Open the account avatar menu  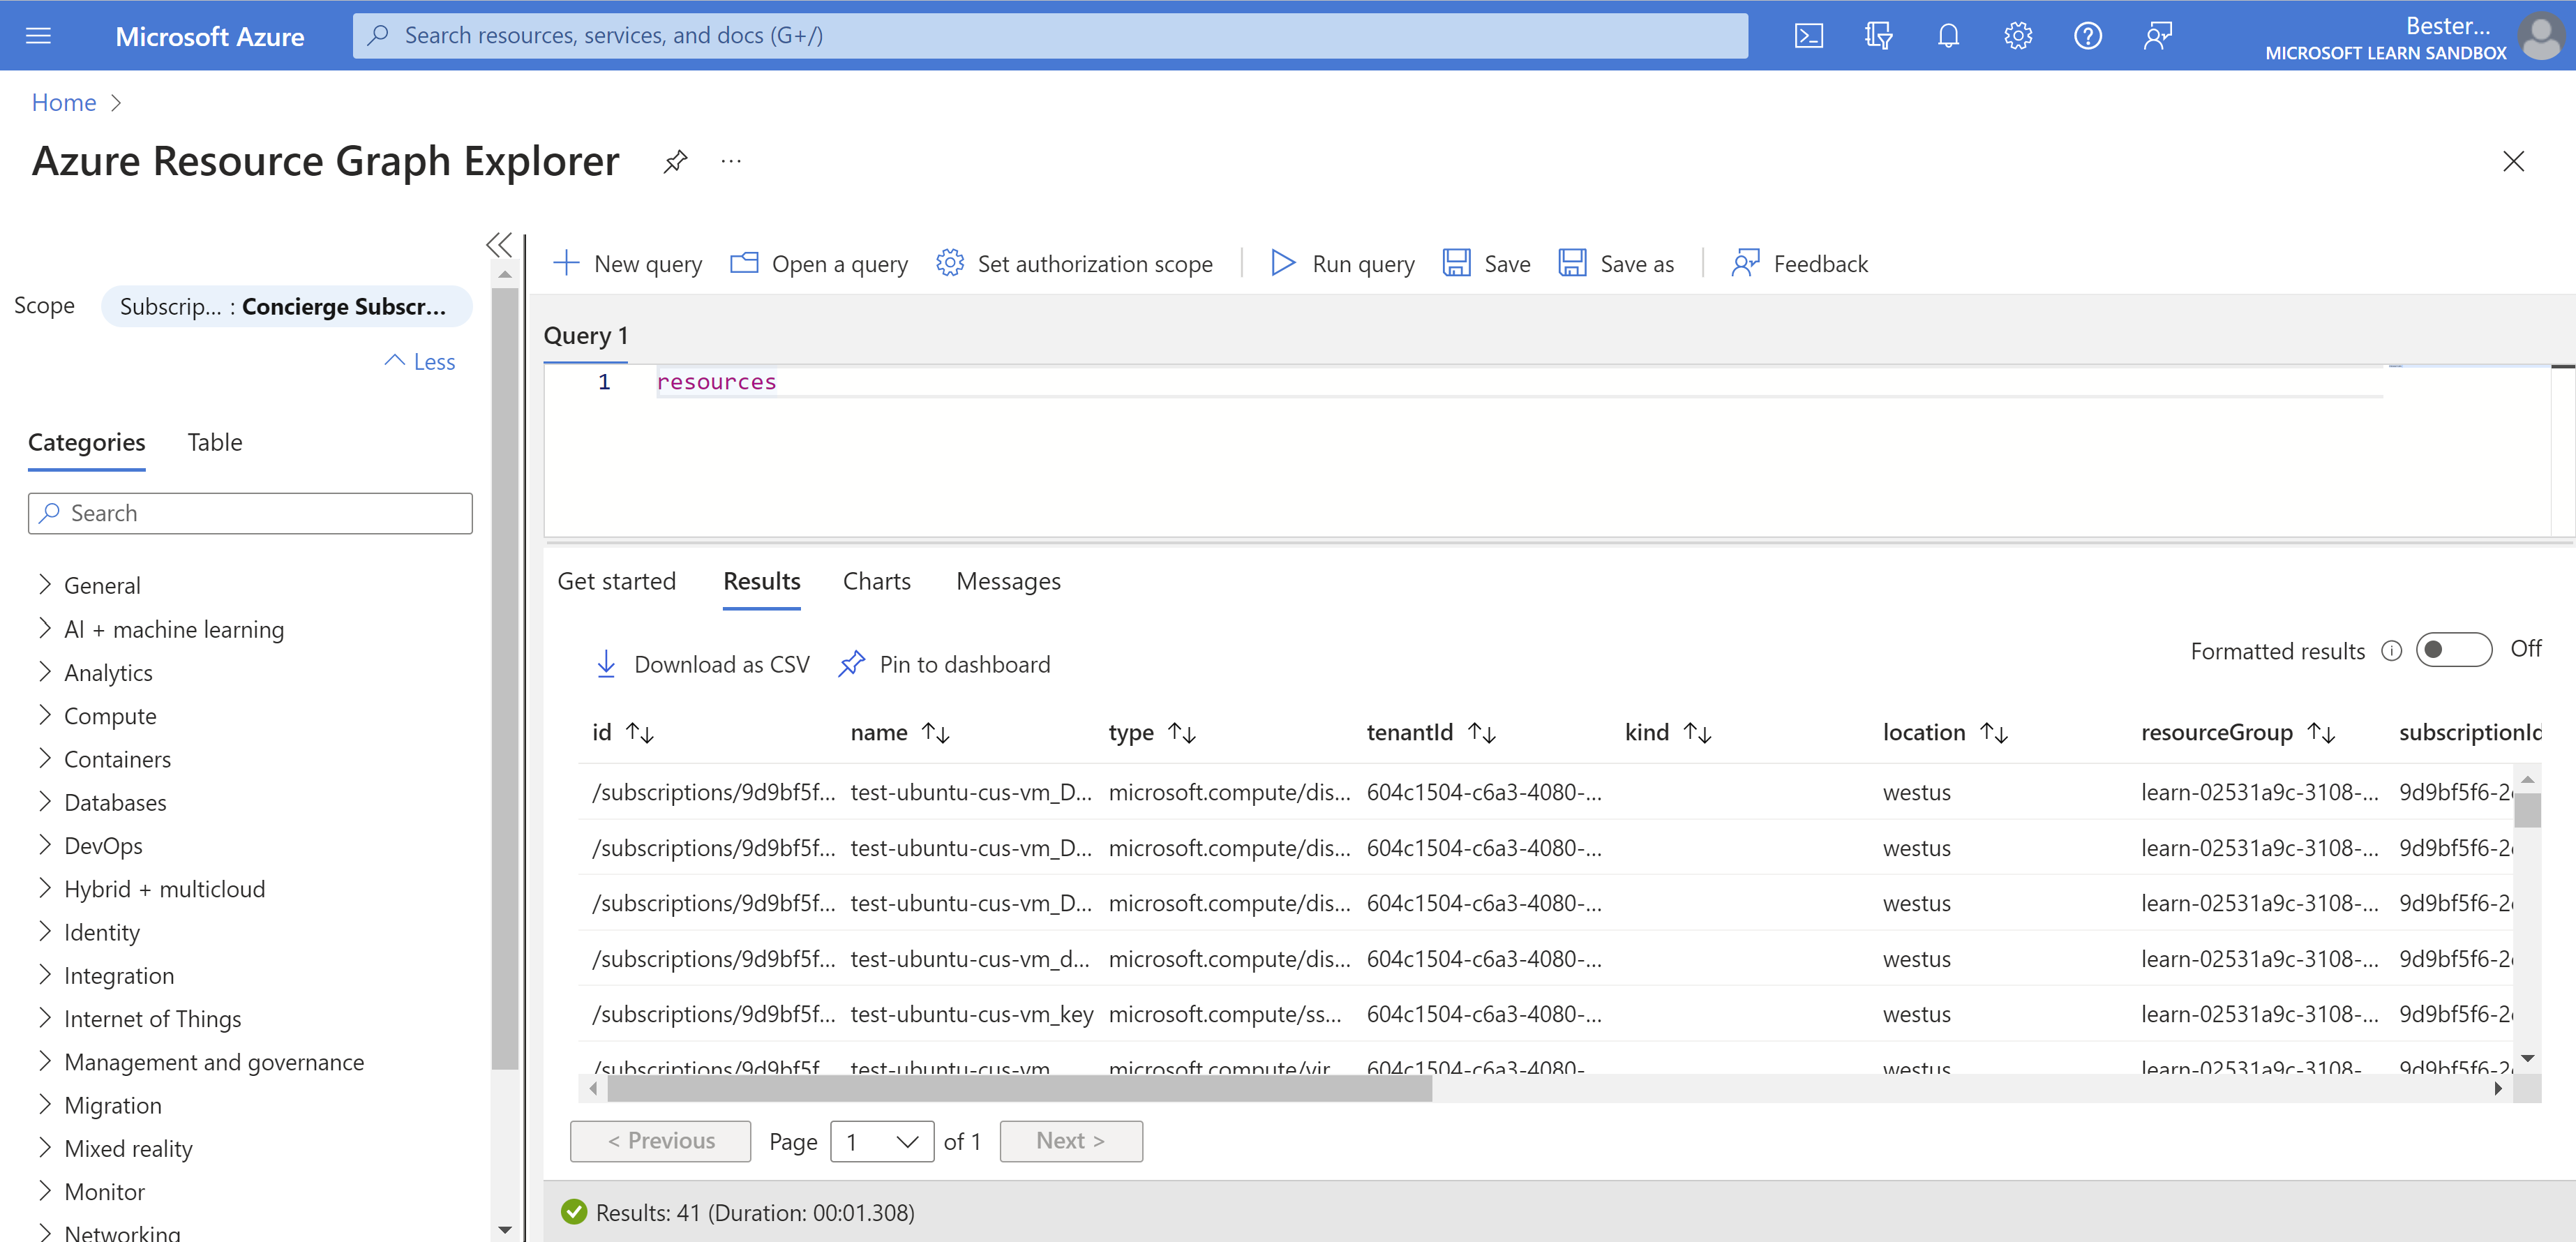point(2540,36)
